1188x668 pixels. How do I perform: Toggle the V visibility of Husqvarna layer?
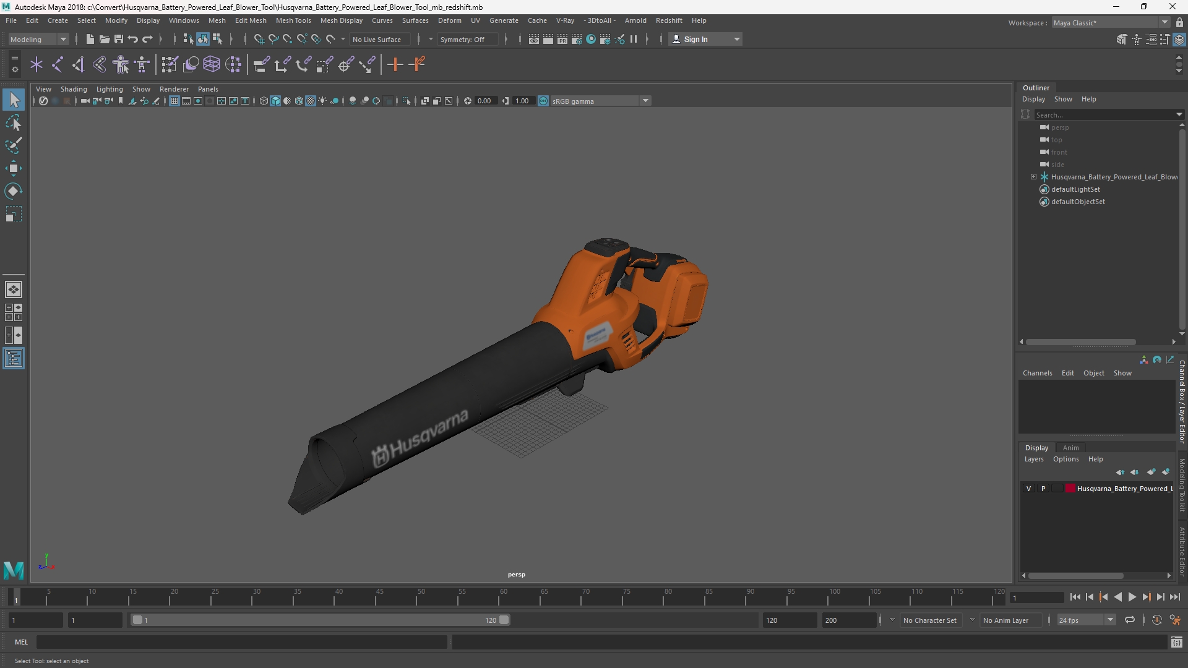[x=1029, y=489]
